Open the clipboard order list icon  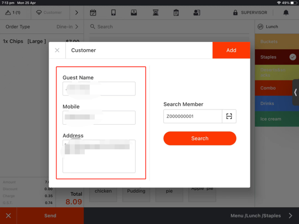click(176, 13)
